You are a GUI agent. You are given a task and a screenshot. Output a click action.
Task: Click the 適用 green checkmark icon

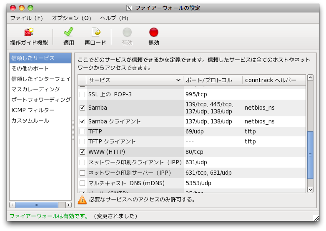[69, 33]
